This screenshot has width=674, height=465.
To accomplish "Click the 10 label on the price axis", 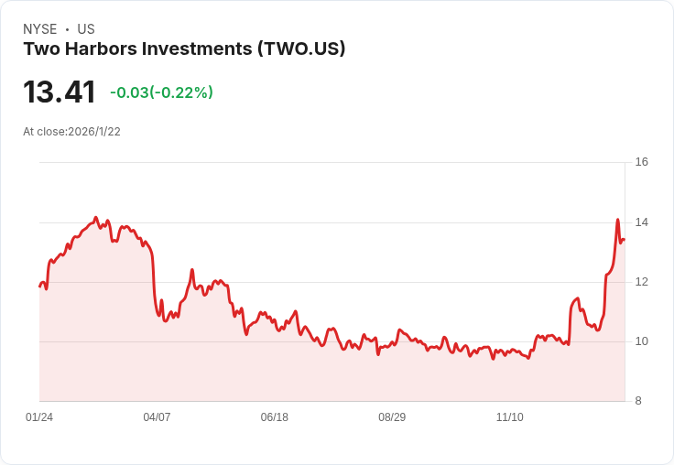I will pyautogui.click(x=641, y=341).
